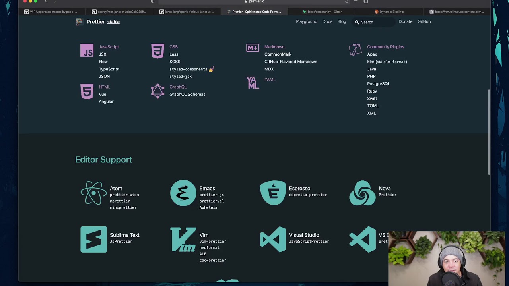Click the CSS3 shield icon
The image size is (509, 286).
coord(157,51)
